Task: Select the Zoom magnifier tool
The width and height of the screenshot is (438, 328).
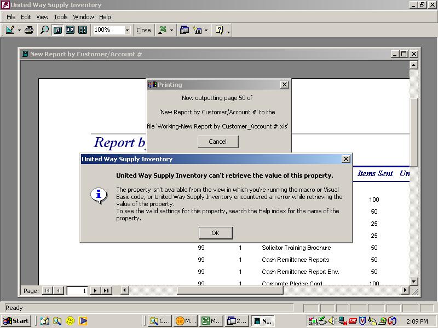Action: [44, 30]
